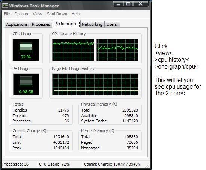Maximize the Task Manager window
Screen dimensions: 206x170
point(128,4)
